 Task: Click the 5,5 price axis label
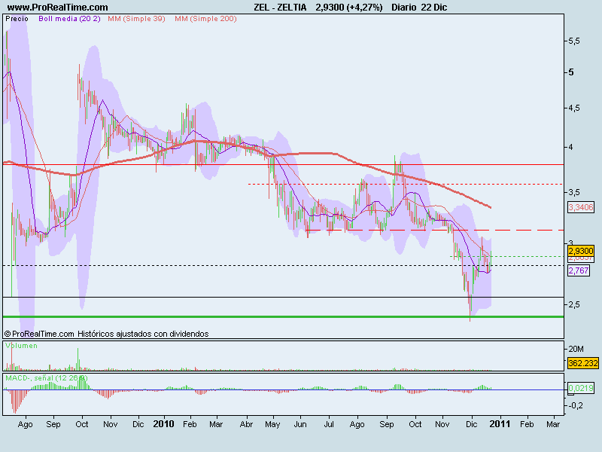(574, 41)
